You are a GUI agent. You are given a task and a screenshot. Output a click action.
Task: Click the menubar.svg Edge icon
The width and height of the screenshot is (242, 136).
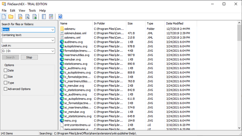pyautogui.click(x=62, y=59)
